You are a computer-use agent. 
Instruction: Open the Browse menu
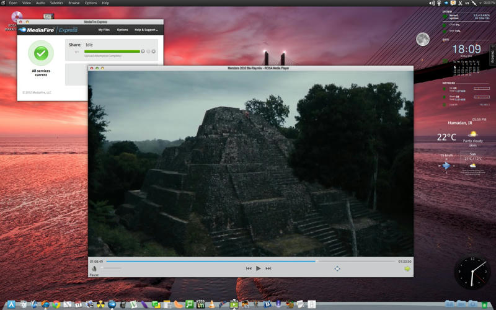[x=74, y=3]
